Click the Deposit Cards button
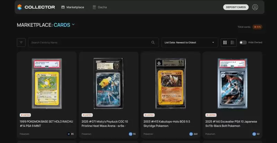This screenshot has height=143, width=277. pos(236,7)
